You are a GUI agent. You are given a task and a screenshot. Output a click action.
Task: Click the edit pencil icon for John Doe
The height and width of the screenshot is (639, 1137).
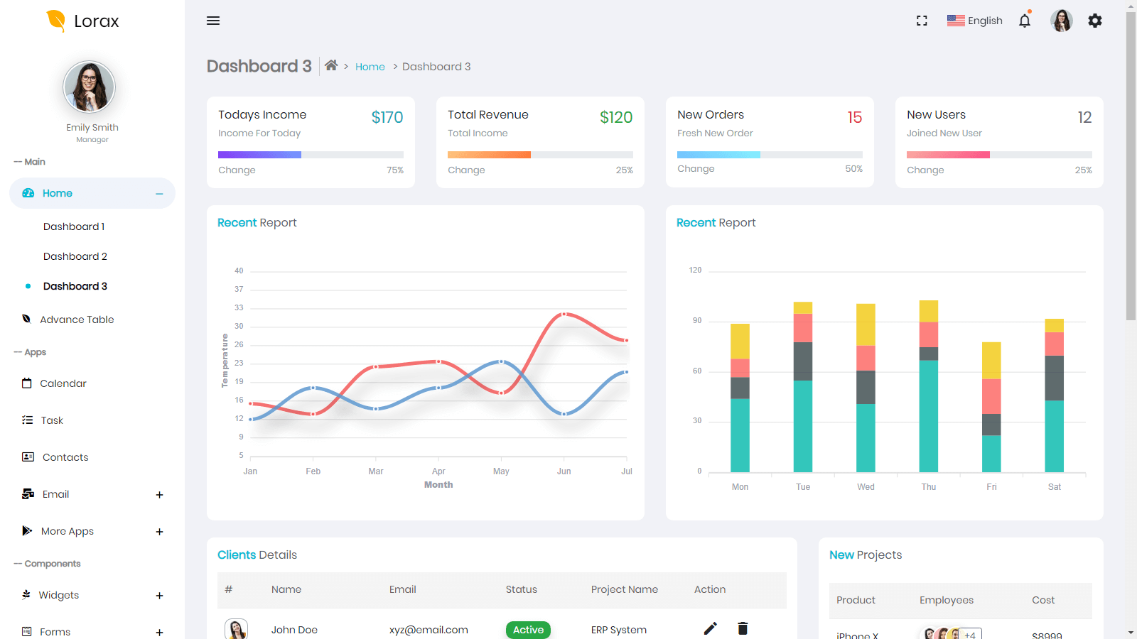pyautogui.click(x=709, y=628)
